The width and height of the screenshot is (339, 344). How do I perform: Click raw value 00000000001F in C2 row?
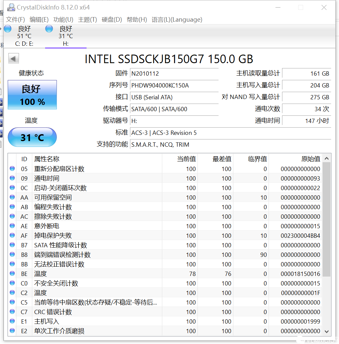[300, 293]
